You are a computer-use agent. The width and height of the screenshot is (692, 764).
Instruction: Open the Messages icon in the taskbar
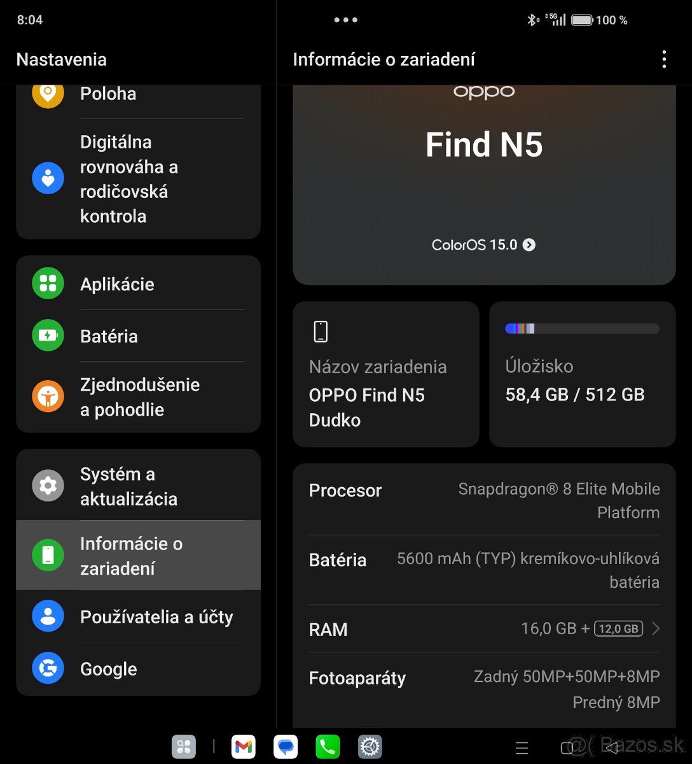(285, 746)
